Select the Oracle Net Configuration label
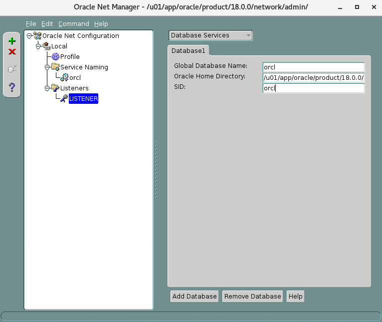The width and height of the screenshot is (382, 322). (x=81, y=35)
